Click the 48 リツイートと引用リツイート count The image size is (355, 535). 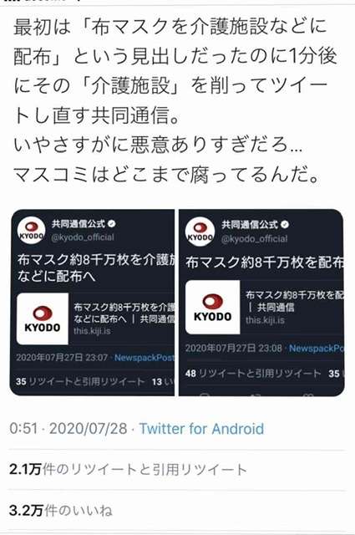[253, 374]
